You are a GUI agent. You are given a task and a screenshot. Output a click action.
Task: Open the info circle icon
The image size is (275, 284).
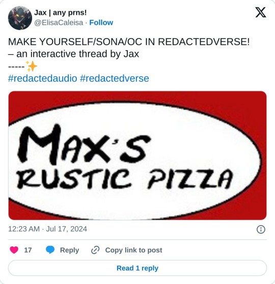261,229
